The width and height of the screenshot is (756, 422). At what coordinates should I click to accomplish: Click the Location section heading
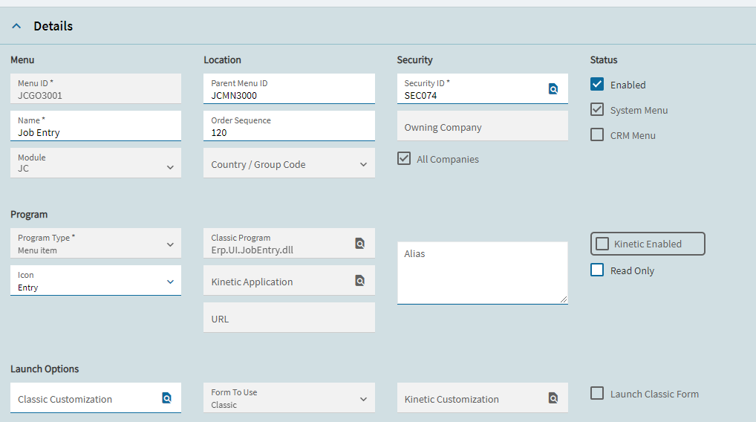(222, 59)
